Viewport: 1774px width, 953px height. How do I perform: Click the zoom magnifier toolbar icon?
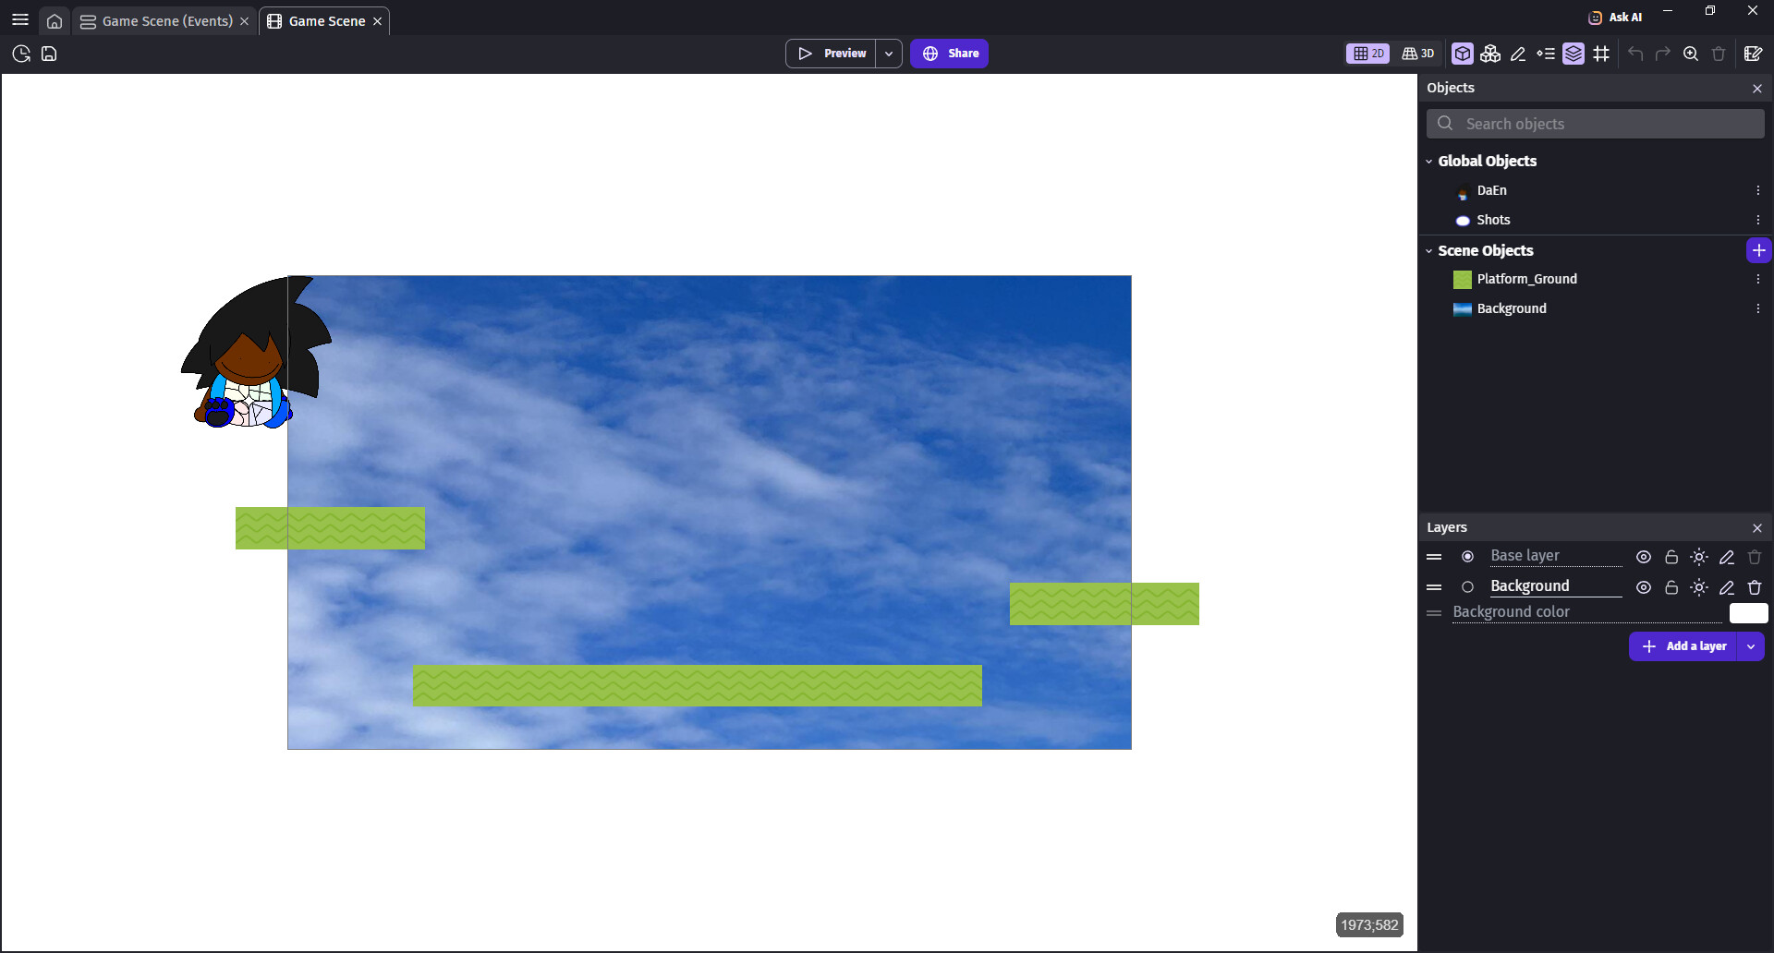(1690, 54)
